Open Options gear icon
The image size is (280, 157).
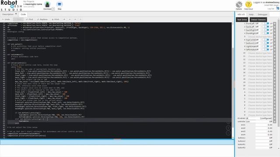click(239, 4)
